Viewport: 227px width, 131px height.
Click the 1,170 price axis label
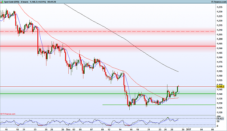pos(220,67)
